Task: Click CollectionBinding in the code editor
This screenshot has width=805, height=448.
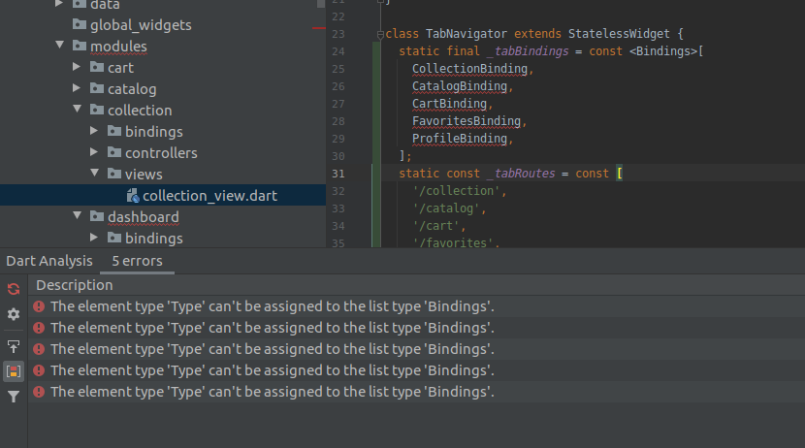Action: [x=469, y=69]
